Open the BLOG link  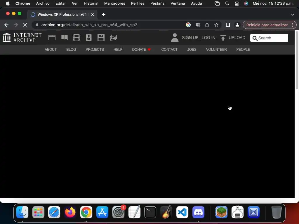tap(71, 50)
